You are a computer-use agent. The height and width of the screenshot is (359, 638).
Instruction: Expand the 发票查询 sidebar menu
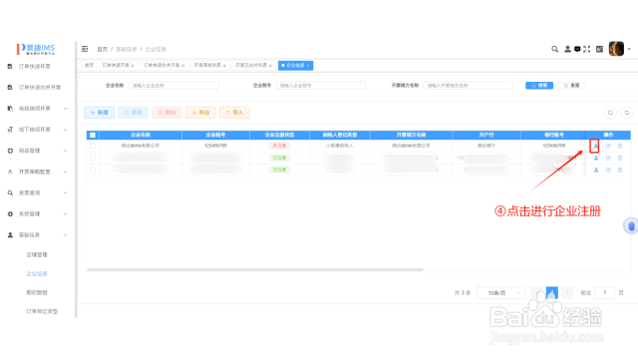coord(38,192)
